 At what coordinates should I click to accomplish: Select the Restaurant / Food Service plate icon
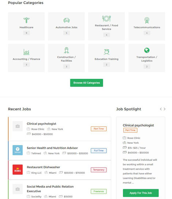pos(106,19)
